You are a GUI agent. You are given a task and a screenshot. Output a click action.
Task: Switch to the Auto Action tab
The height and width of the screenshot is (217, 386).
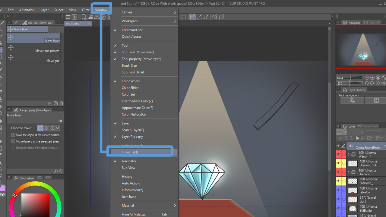[368, 127]
